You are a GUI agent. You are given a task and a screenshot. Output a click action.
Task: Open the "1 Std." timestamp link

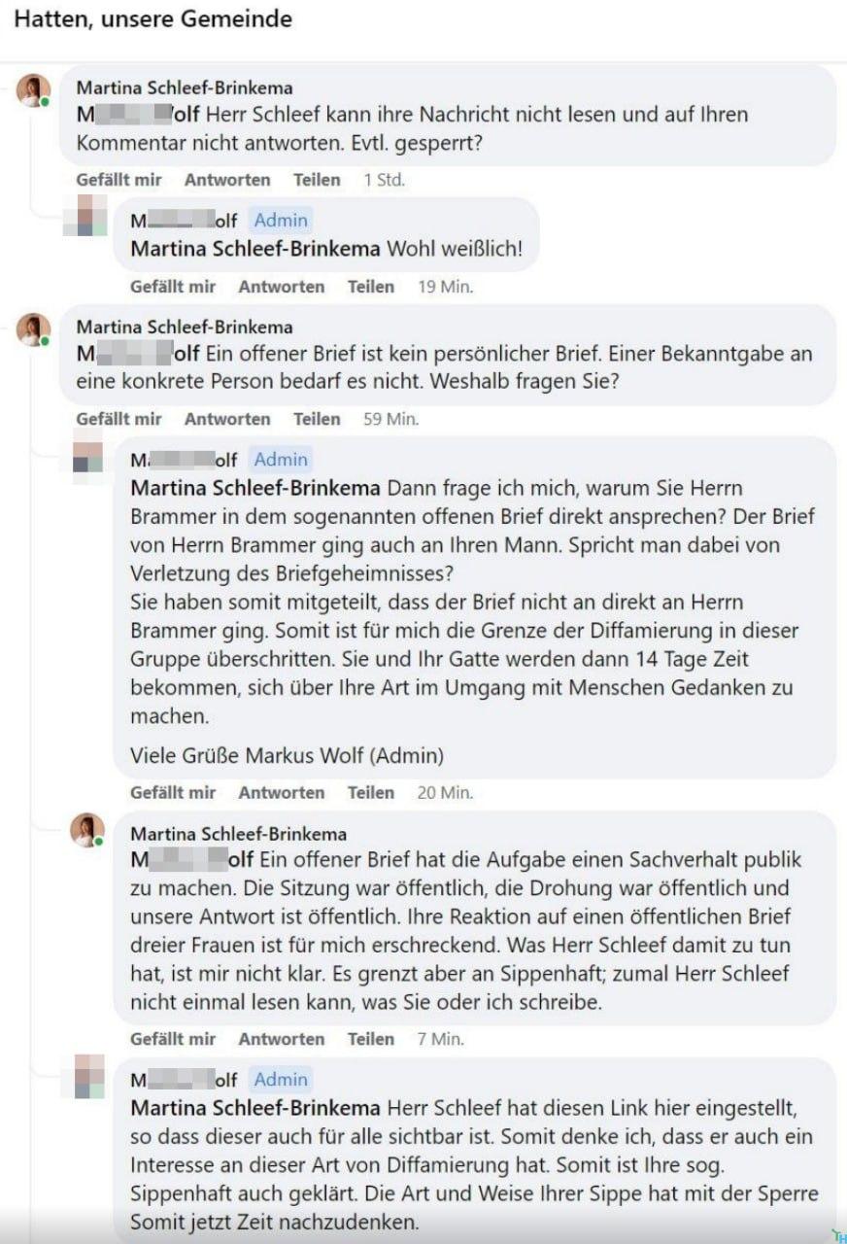pyautogui.click(x=384, y=180)
